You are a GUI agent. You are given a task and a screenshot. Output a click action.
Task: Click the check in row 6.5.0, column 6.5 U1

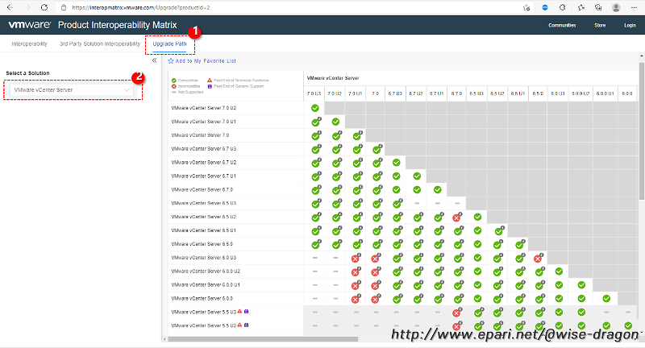[520, 244]
